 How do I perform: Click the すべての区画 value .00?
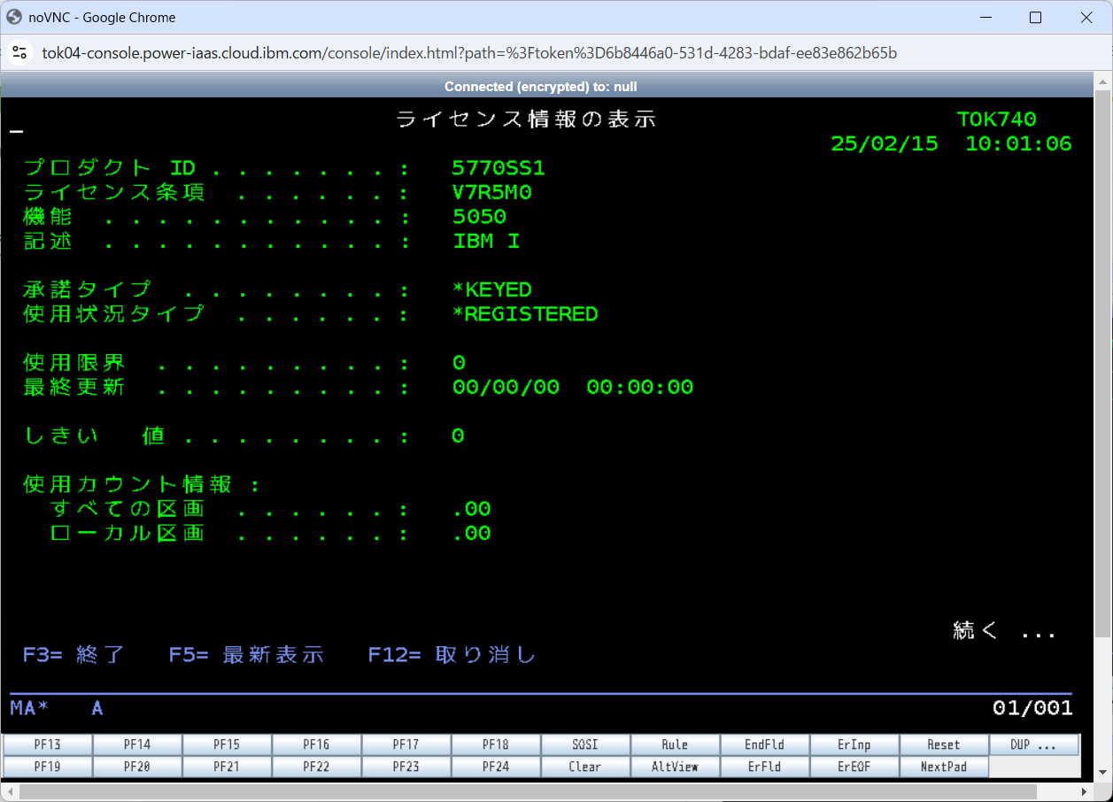click(472, 509)
